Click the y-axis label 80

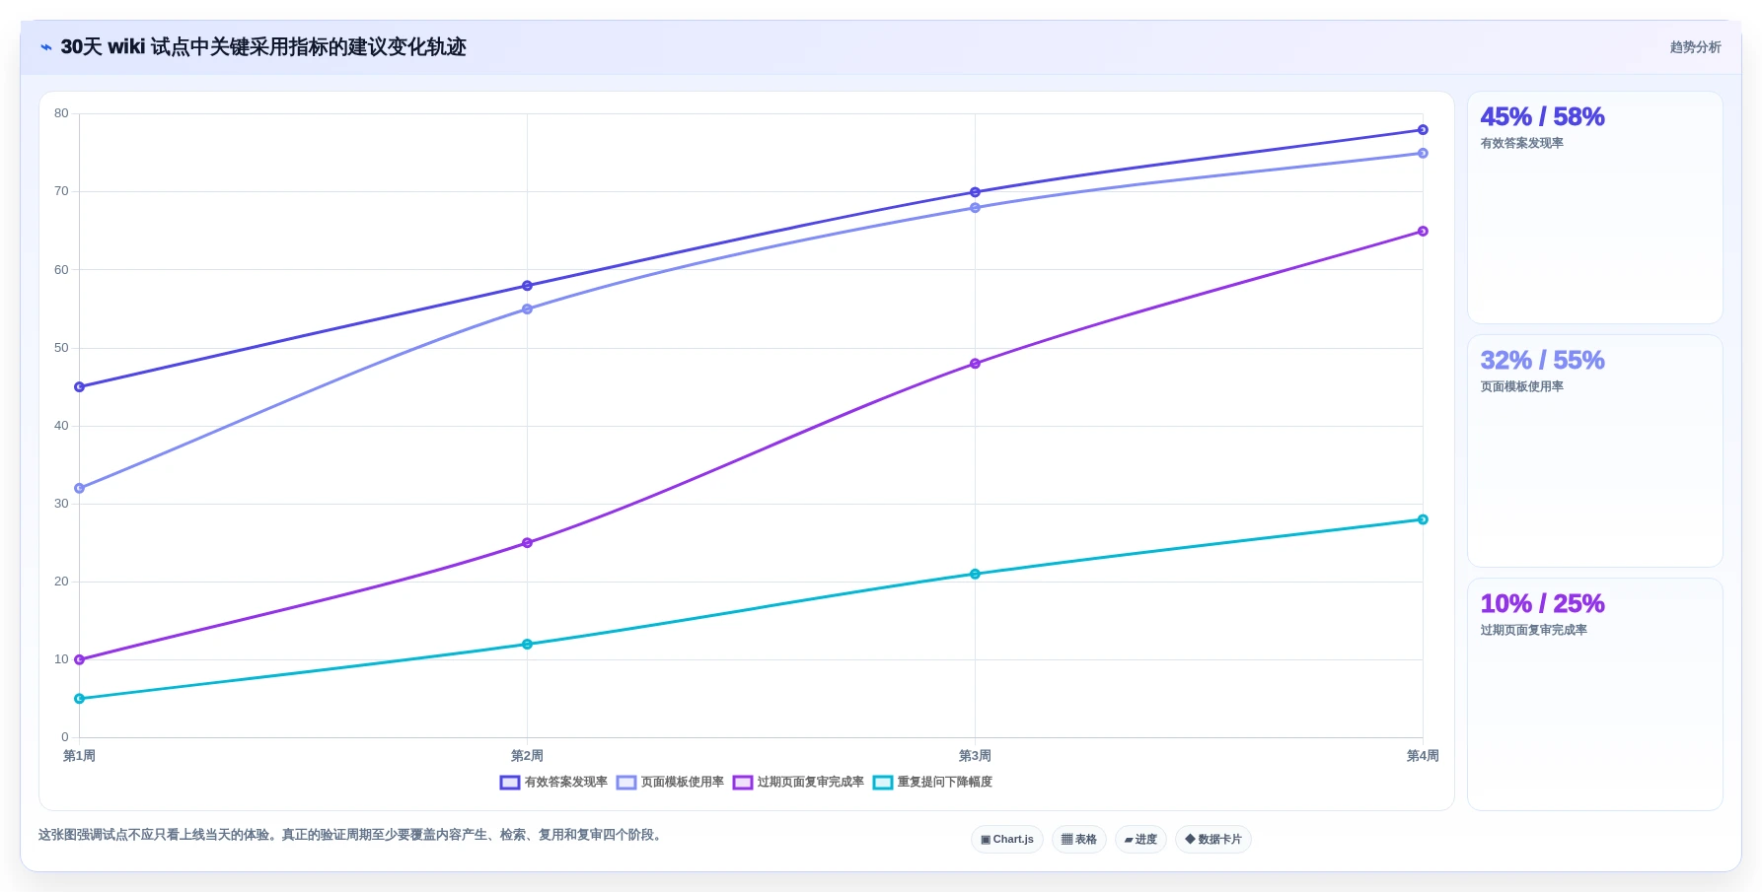point(61,113)
